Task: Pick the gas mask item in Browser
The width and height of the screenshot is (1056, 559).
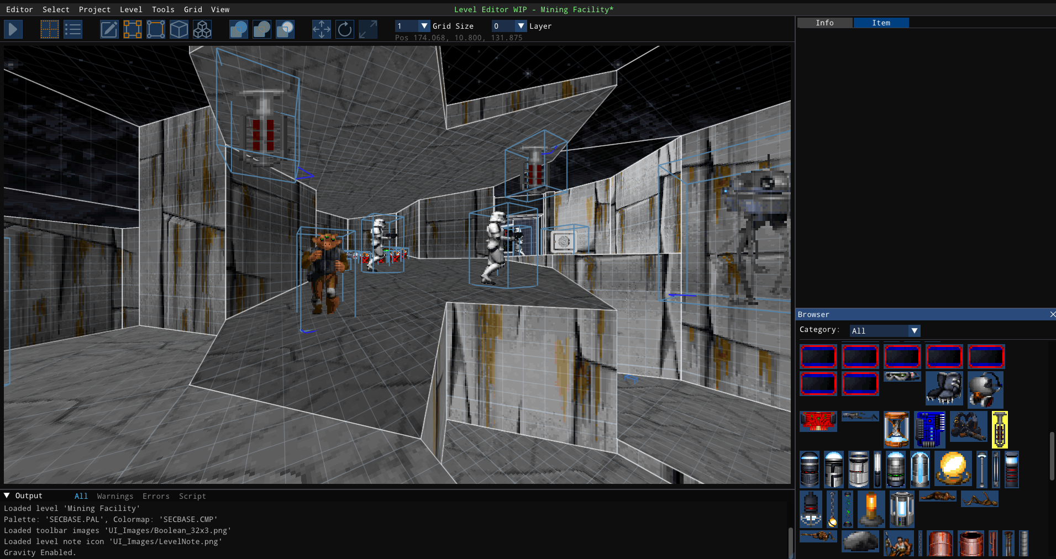Action: click(x=985, y=389)
